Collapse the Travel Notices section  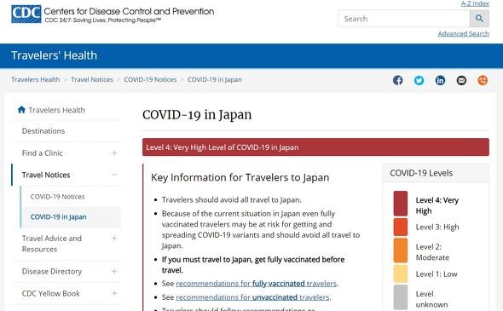pyautogui.click(x=114, y=175)
